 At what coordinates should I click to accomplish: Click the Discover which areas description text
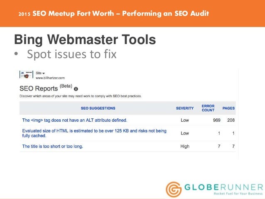tap(81, 96)
